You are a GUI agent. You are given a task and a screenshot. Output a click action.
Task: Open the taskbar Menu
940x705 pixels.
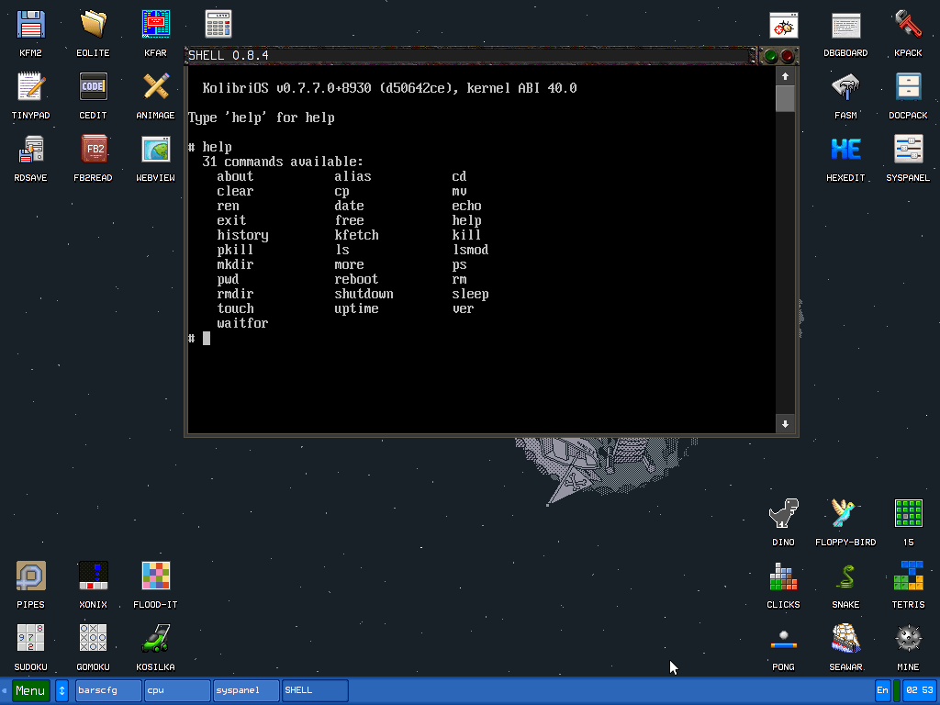pyautogui.click(x=30, y=690)
